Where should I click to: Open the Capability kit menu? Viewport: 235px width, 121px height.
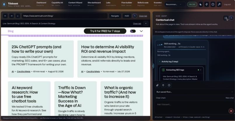tap(57, 4)
